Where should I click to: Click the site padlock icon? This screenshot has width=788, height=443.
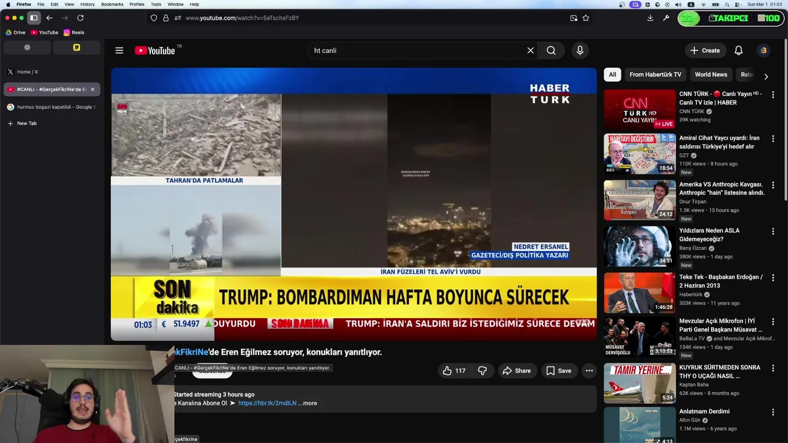166,18
